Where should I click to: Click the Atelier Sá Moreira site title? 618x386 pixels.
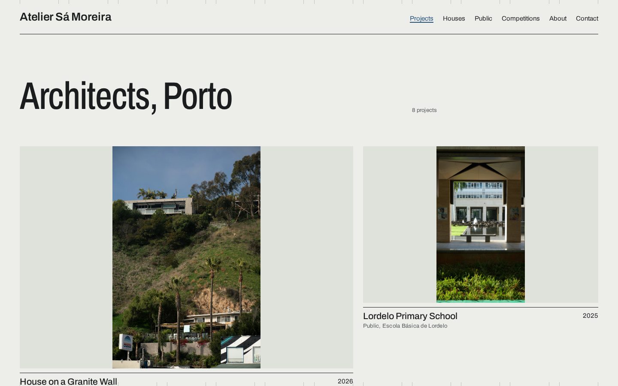(66, 17)
